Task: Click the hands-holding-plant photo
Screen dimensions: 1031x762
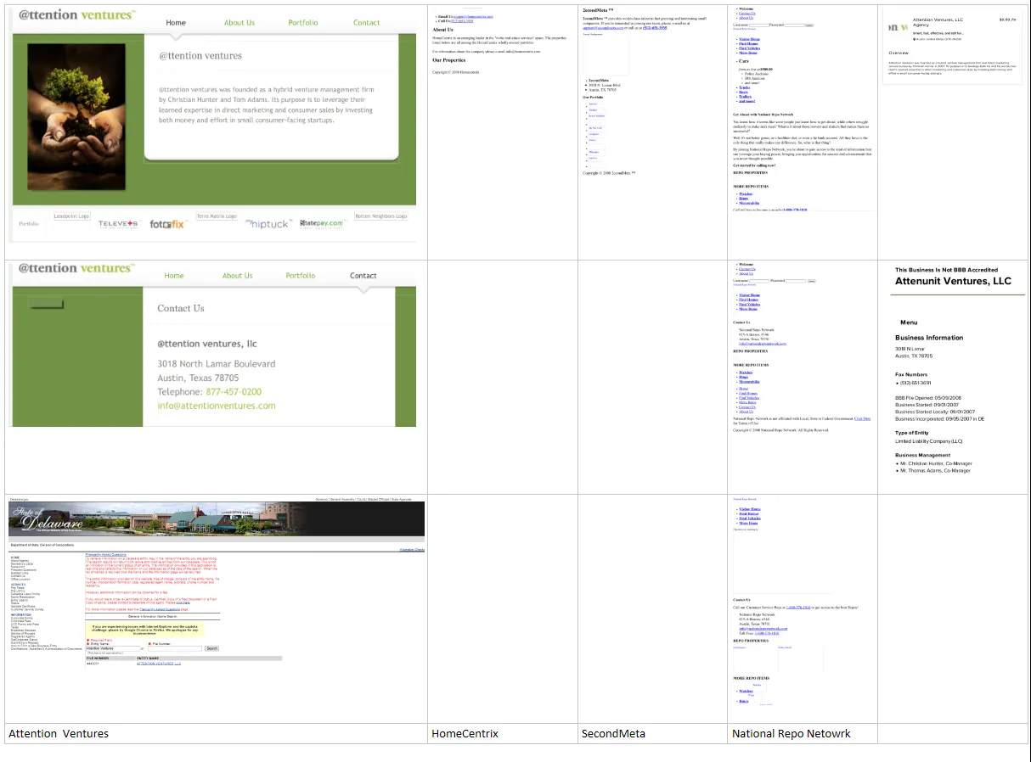Action: [x=77, y=116]
